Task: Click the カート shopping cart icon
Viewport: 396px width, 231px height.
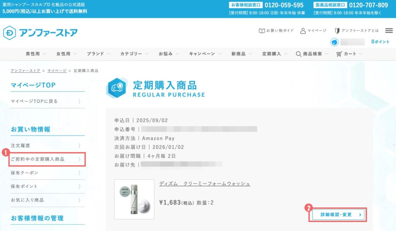Action: point(339,54)
